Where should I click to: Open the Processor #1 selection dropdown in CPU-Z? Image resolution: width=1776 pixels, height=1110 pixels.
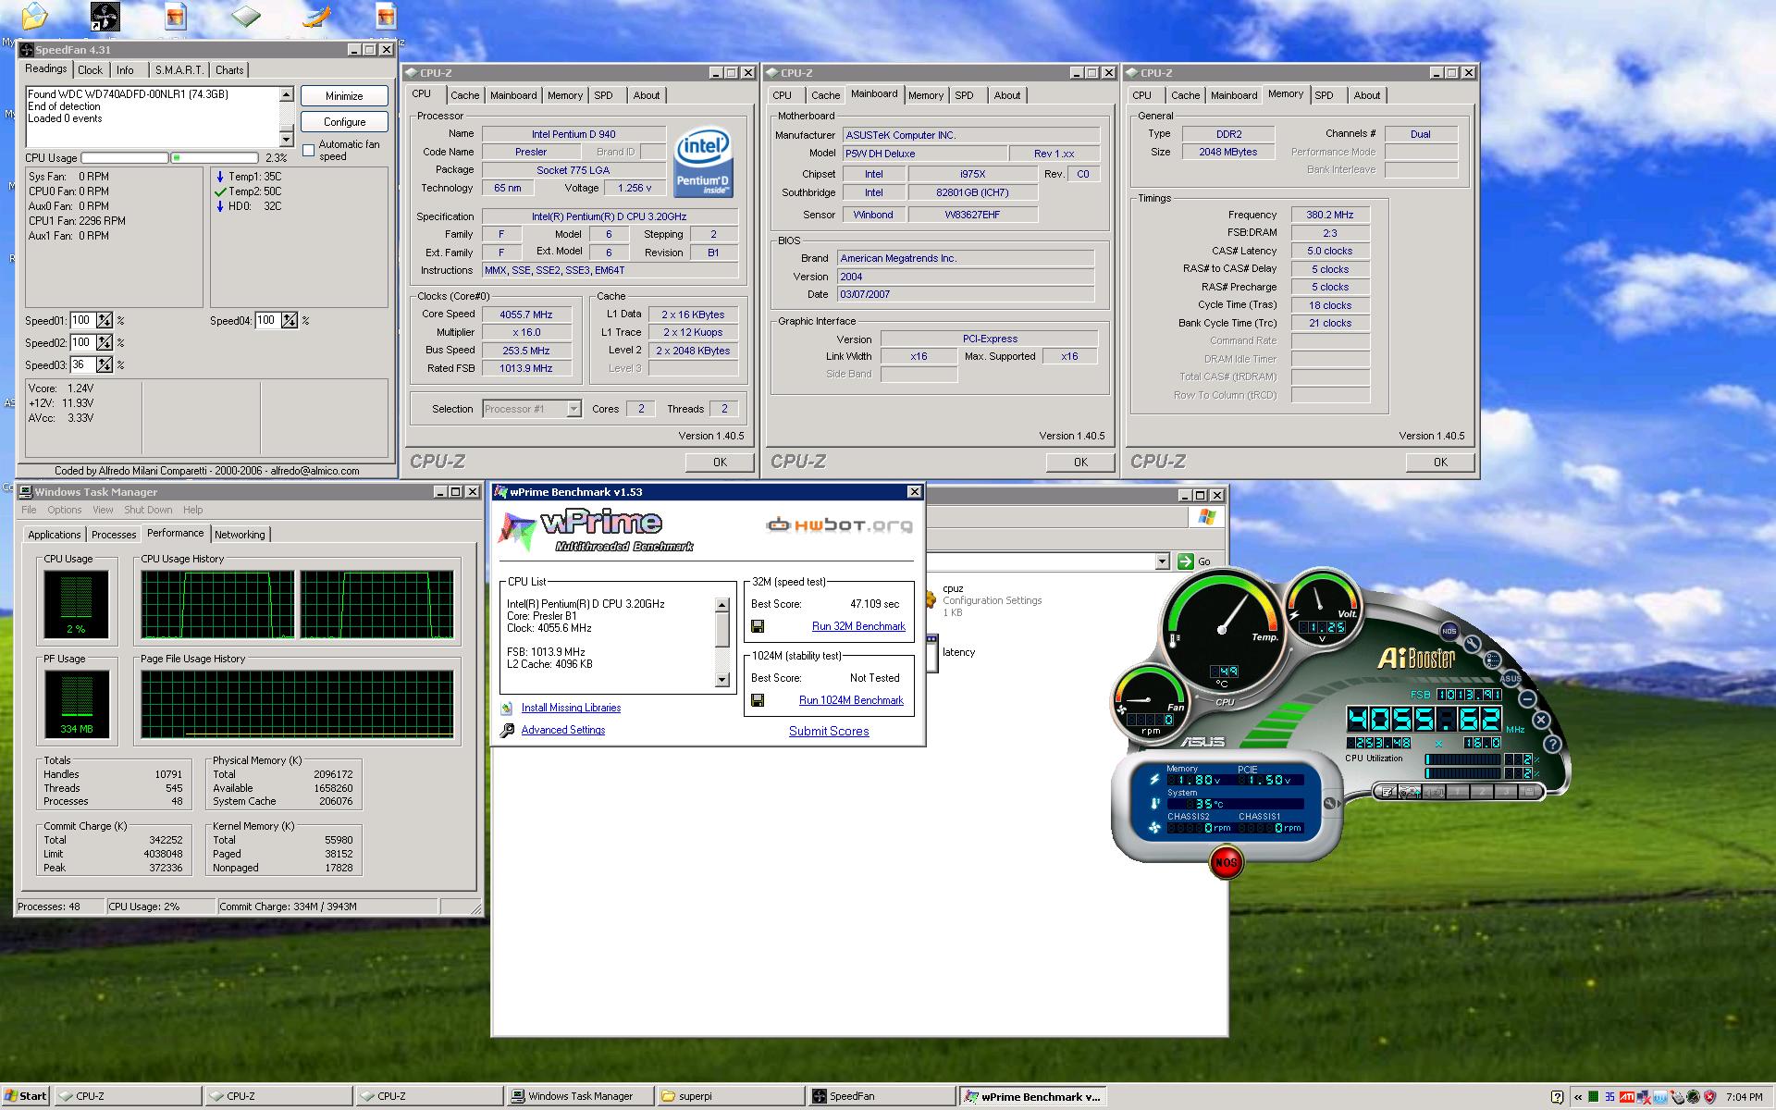tap(573, 409)
